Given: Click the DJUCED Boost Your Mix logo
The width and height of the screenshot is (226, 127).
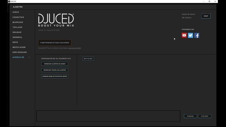Looking at the screenshot, I should [x=56, y=20].
